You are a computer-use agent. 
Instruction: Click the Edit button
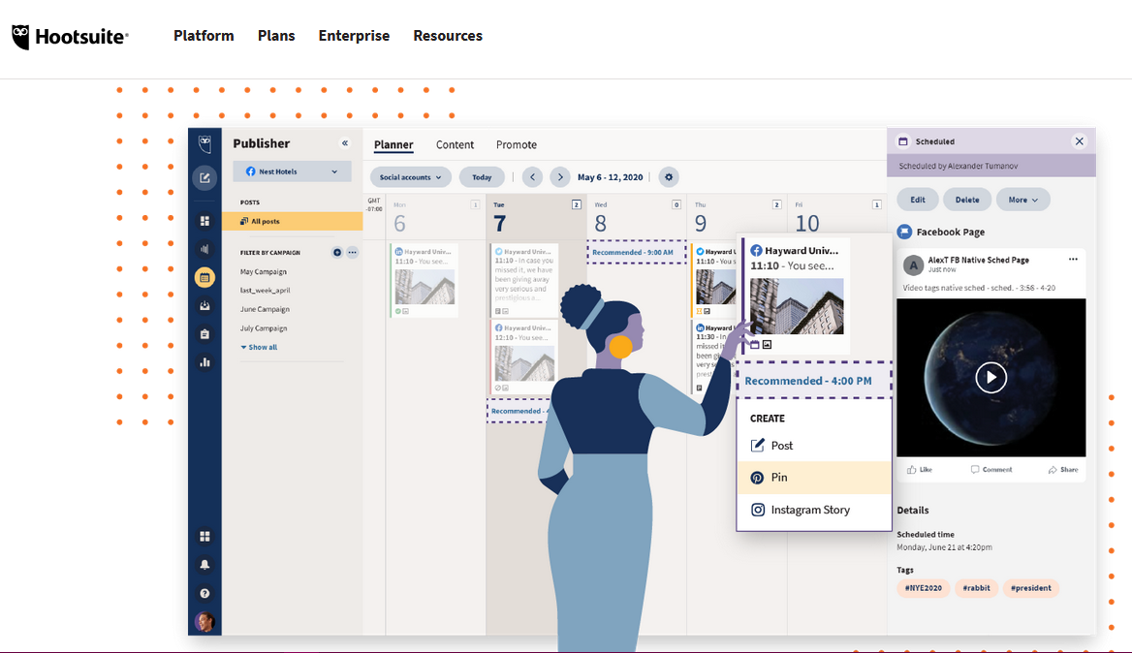(918, 200)
